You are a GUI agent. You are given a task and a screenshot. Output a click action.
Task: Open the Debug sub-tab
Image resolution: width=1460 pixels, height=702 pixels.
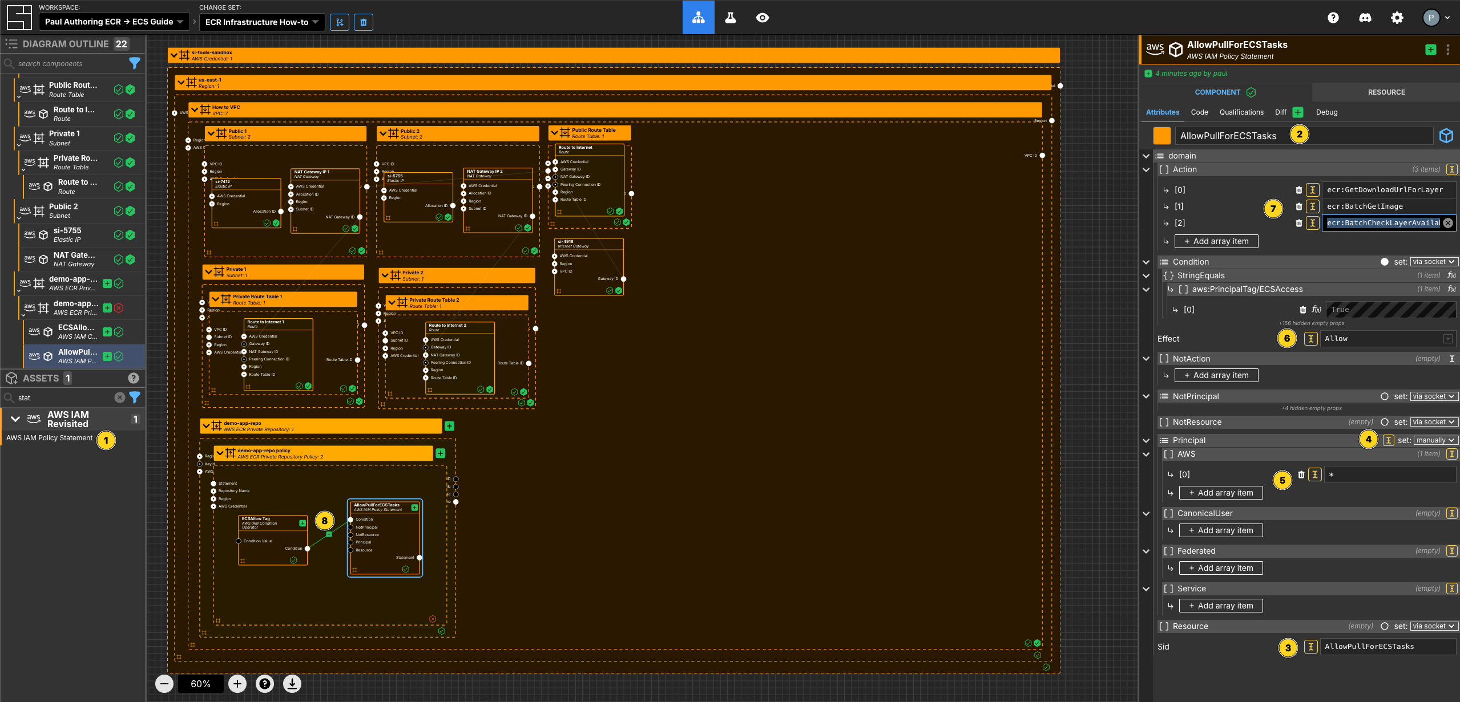pos(1326,112)
